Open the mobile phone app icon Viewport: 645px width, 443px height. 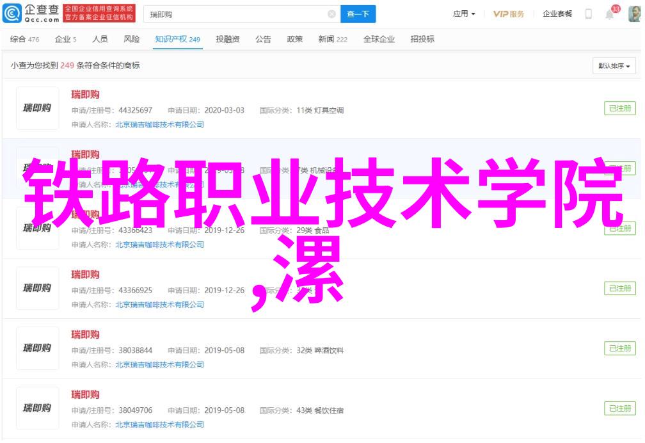coord(589,14)
